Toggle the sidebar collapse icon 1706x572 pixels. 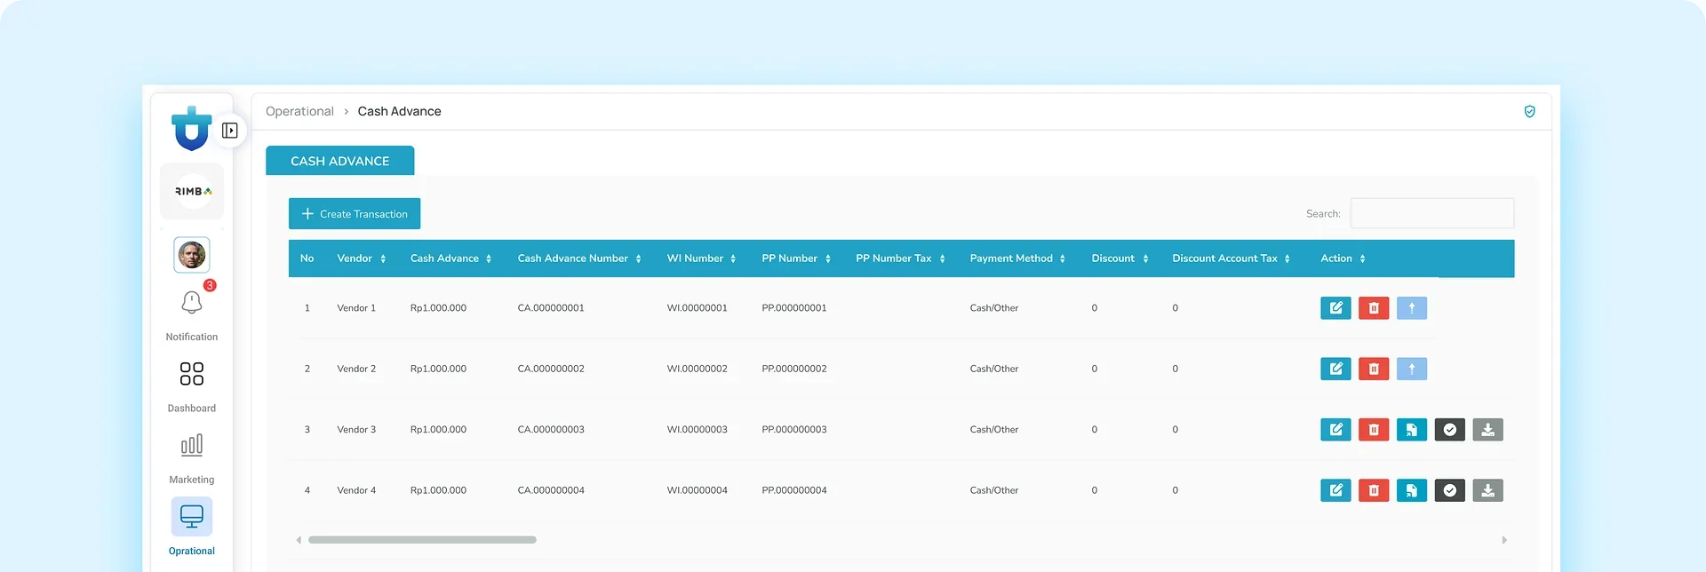tap(230, 131)
